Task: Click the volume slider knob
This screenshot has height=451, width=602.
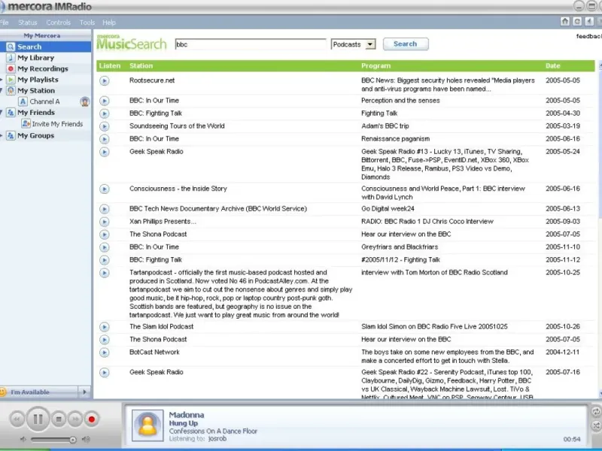Action: pyautogui.click(x=72, y=440)
